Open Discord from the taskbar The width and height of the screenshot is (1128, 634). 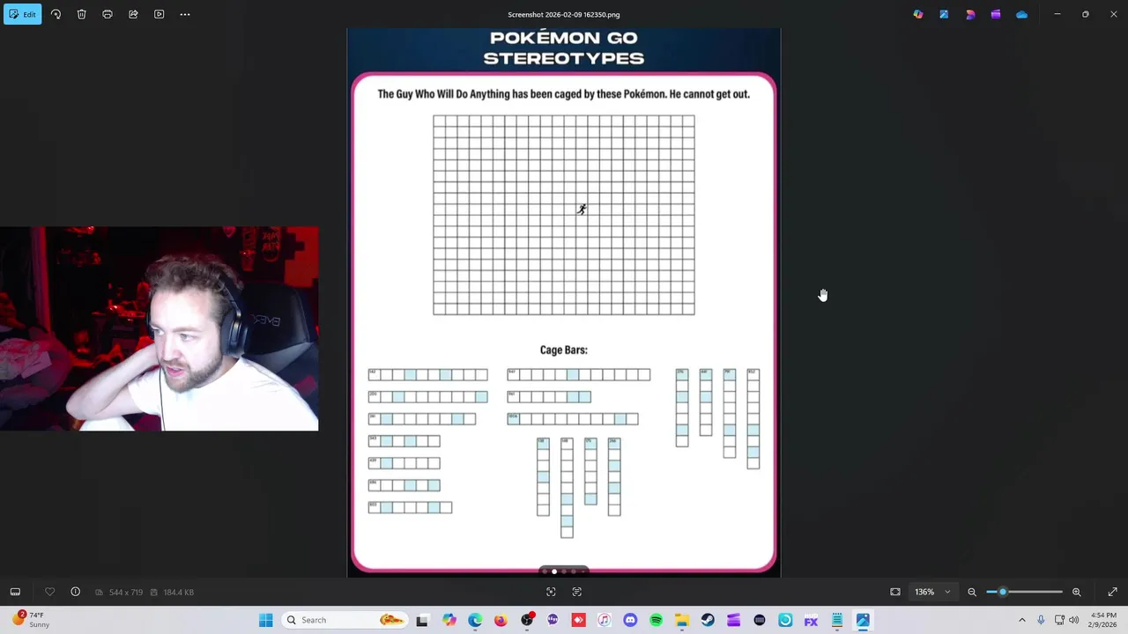[630, 620]
